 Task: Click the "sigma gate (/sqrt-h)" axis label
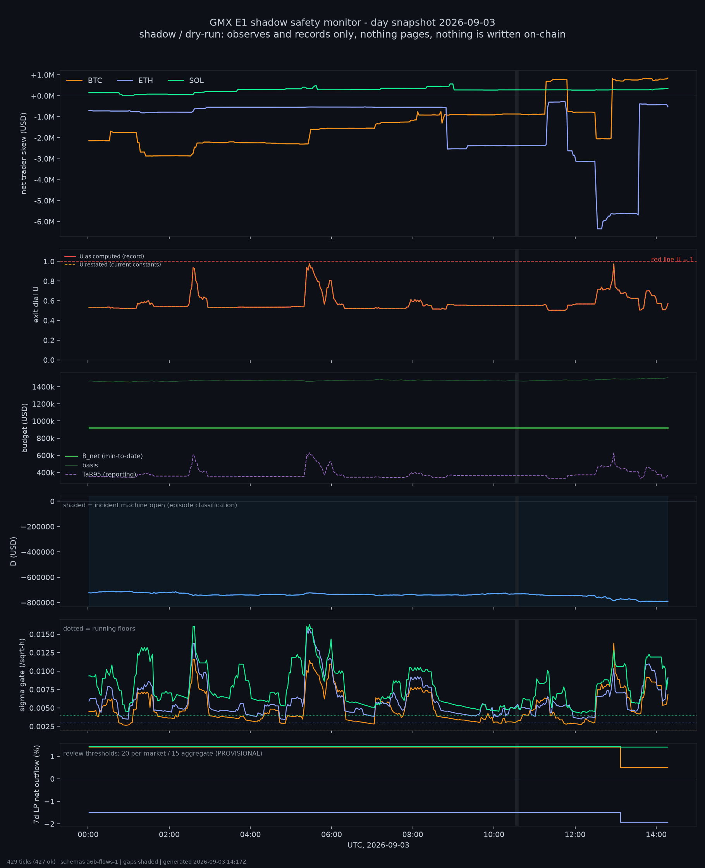click(x=22, y=675)
